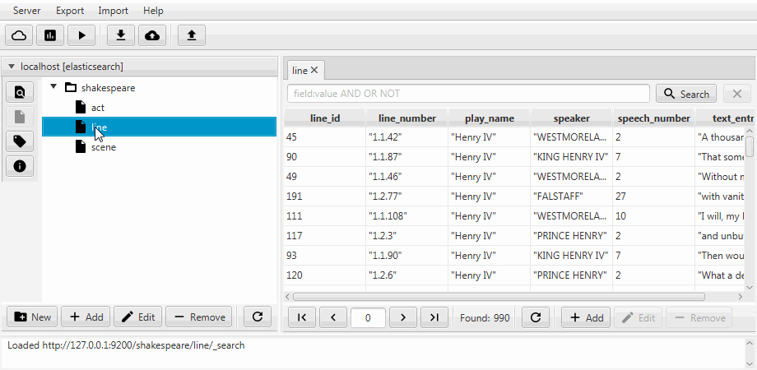Screen dimensions: 757x370
Task: Click the blank document sidebar icon
Action: [x=20, y=117]
